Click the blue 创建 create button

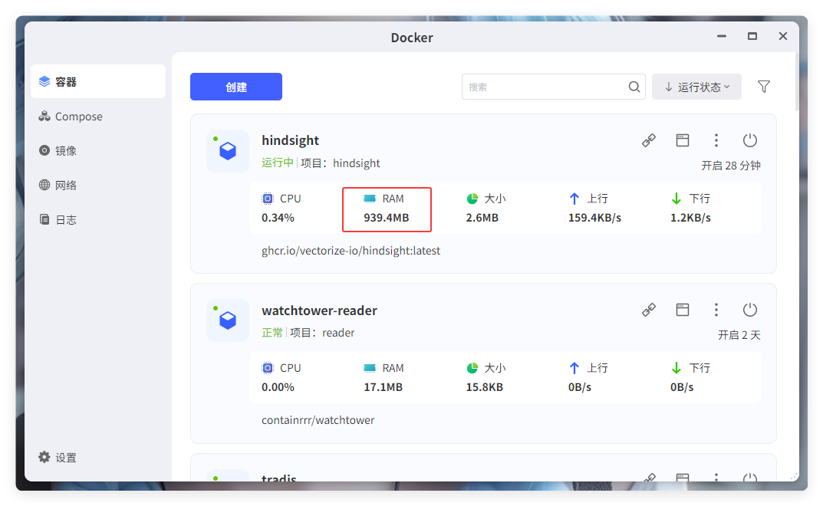[x=236, y=87]
